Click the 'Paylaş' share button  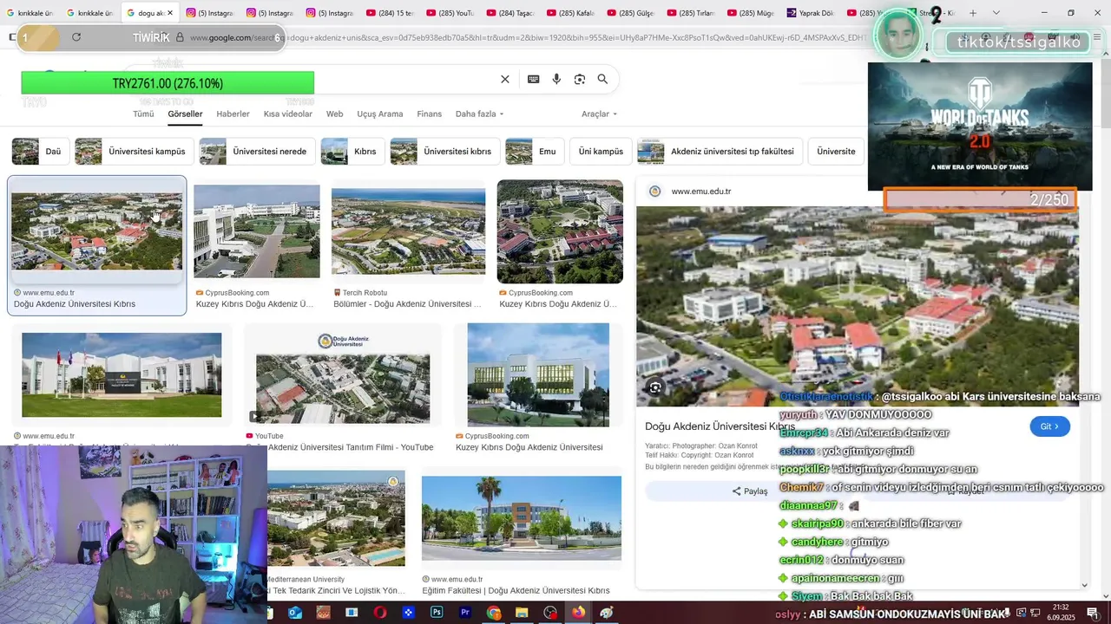pos(750,491)
